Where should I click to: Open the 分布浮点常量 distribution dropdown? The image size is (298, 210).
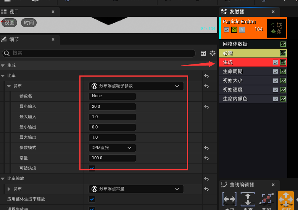click(x=136, y=189)
